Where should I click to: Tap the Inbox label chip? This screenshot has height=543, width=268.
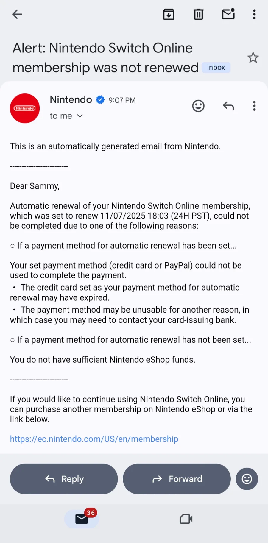click(216, 68)
